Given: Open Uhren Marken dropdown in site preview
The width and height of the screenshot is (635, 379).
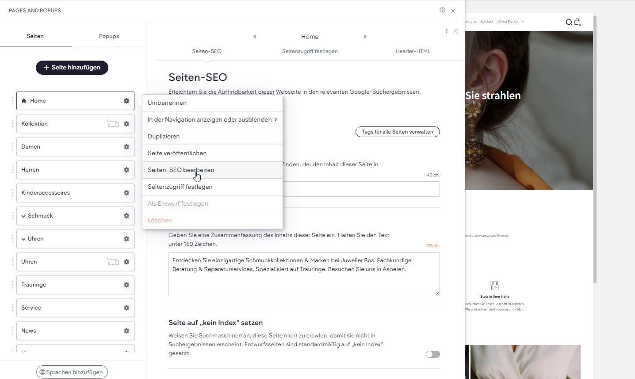Looking at the screenshot, I should pyautogui.click(x=510, y=21).
